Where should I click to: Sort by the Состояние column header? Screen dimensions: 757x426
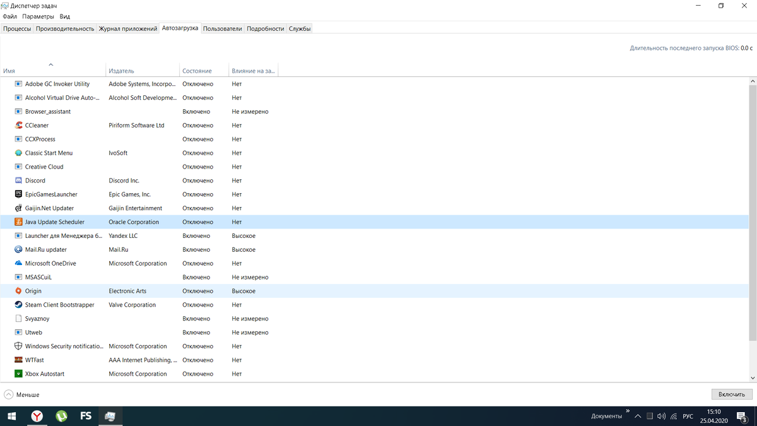pyautogui.click(x=204, y=71)
